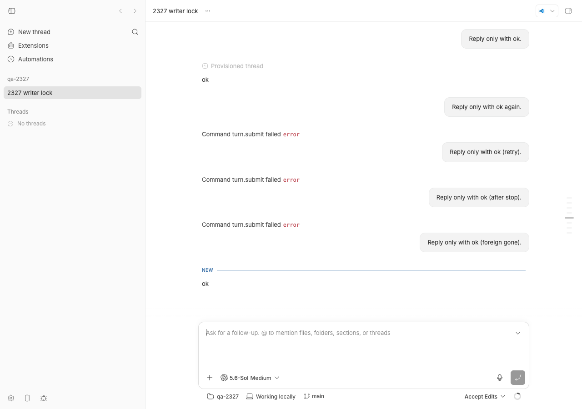
Task: Click the "Reply only with ok (after stop)." bubble
Action: click(x=479, y=197)
